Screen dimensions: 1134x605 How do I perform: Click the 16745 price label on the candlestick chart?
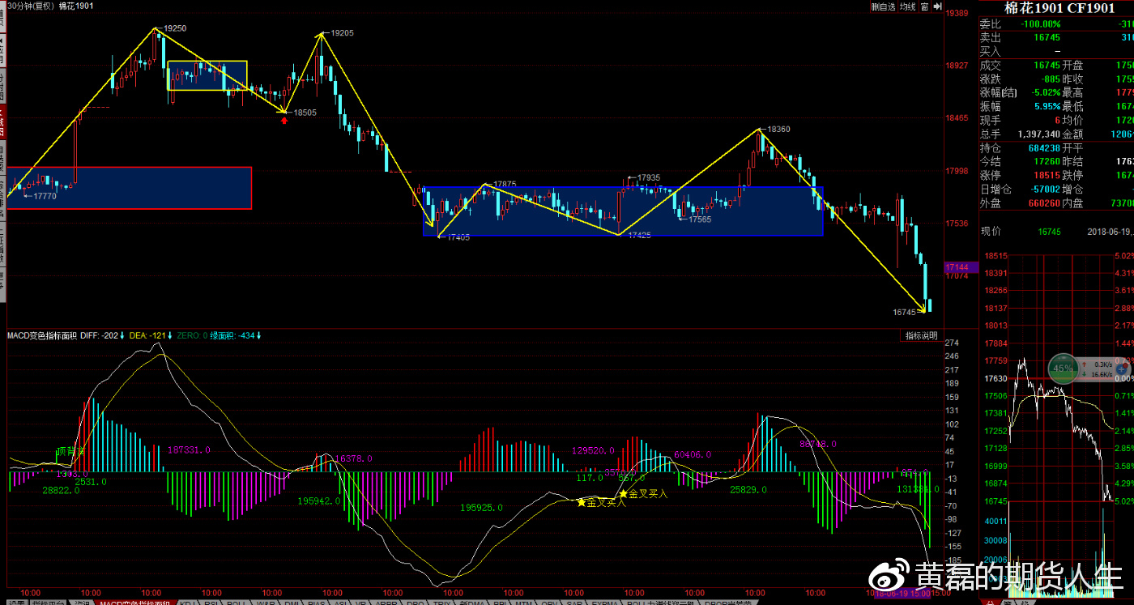(x=904, y=312)
